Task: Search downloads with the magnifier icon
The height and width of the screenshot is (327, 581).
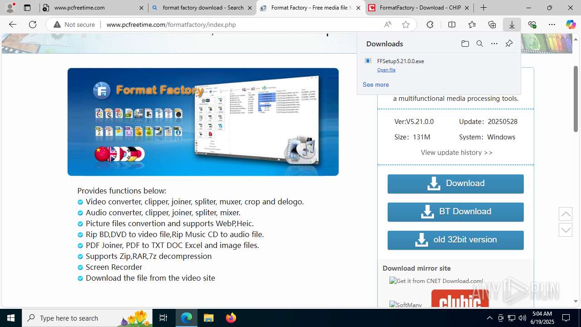Action: point(480,44)
